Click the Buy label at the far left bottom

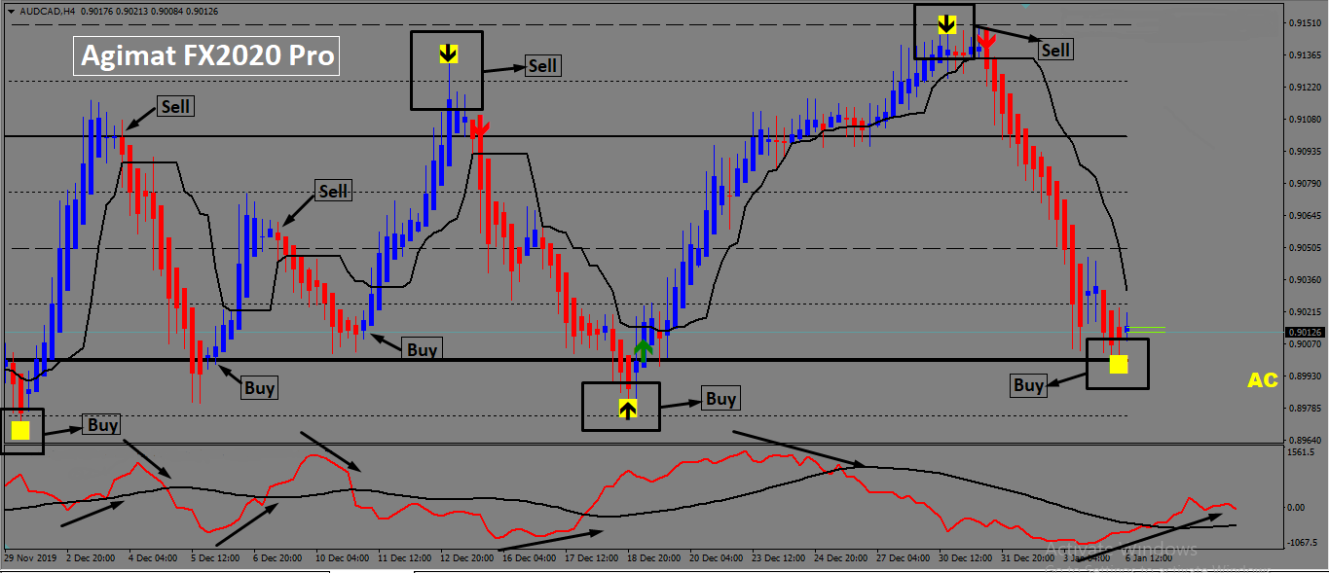(x=103, y=424)
